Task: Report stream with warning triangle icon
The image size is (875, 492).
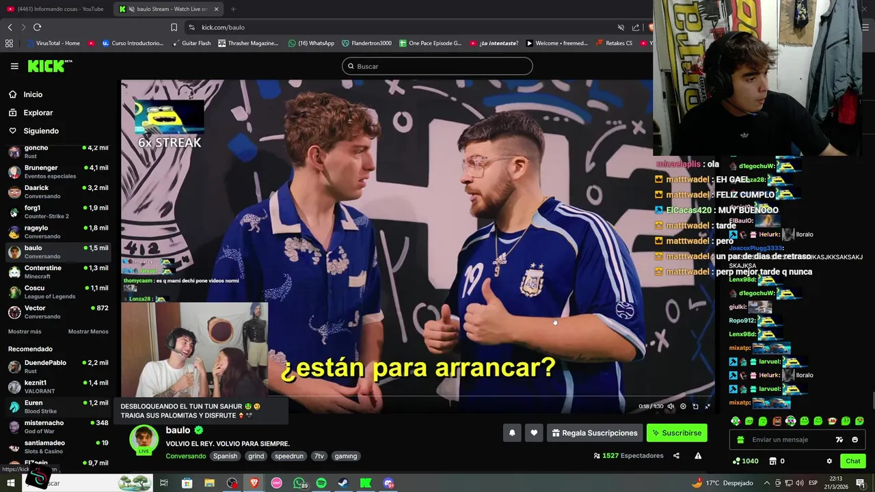Action: coord(698,456)
